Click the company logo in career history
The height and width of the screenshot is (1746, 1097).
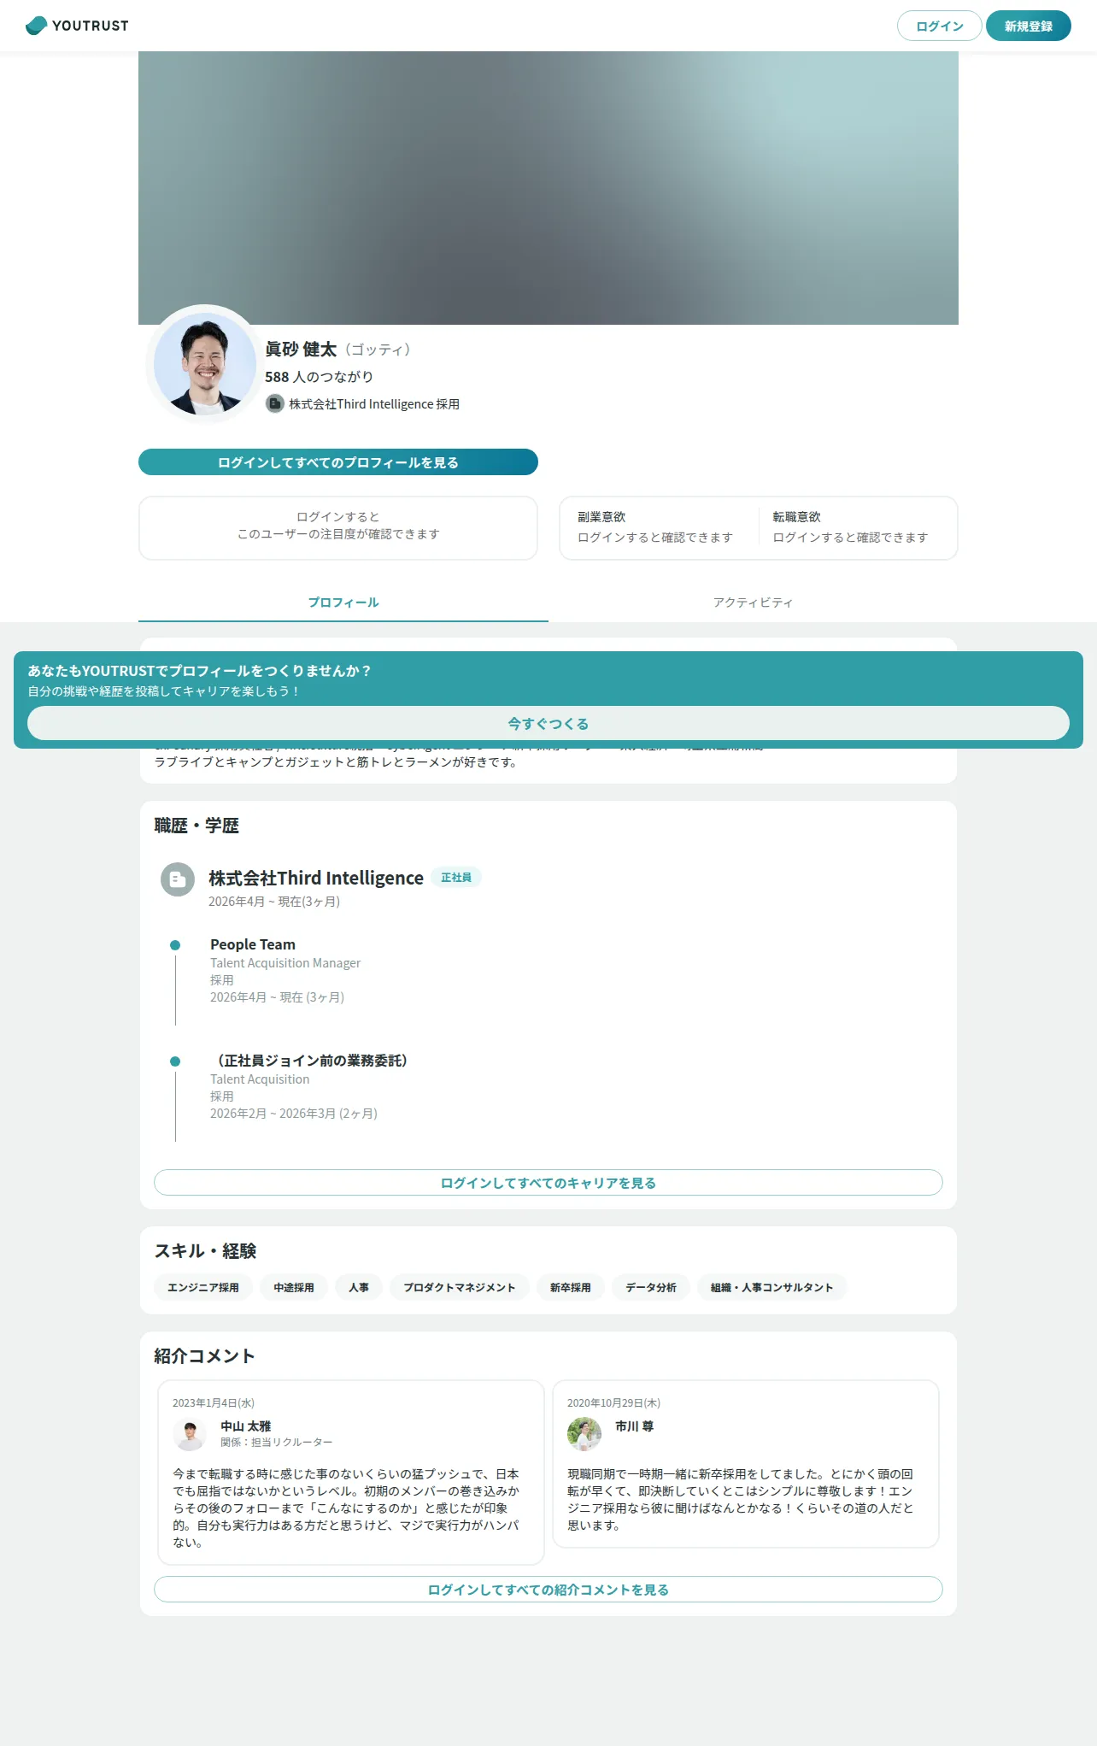pos(178,879)
